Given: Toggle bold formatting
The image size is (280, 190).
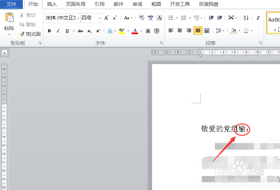Looking at the screenshot, I should [49, 31].
